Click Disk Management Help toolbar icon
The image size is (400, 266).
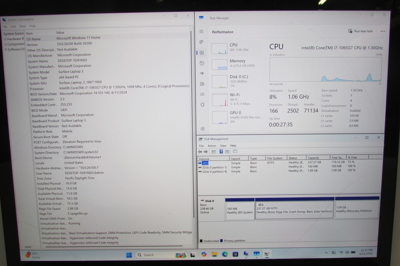[221, 152]
